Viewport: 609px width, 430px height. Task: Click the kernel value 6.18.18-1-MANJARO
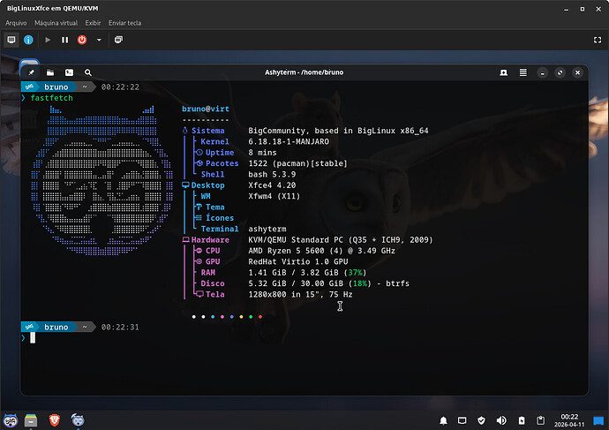[289, 141]
